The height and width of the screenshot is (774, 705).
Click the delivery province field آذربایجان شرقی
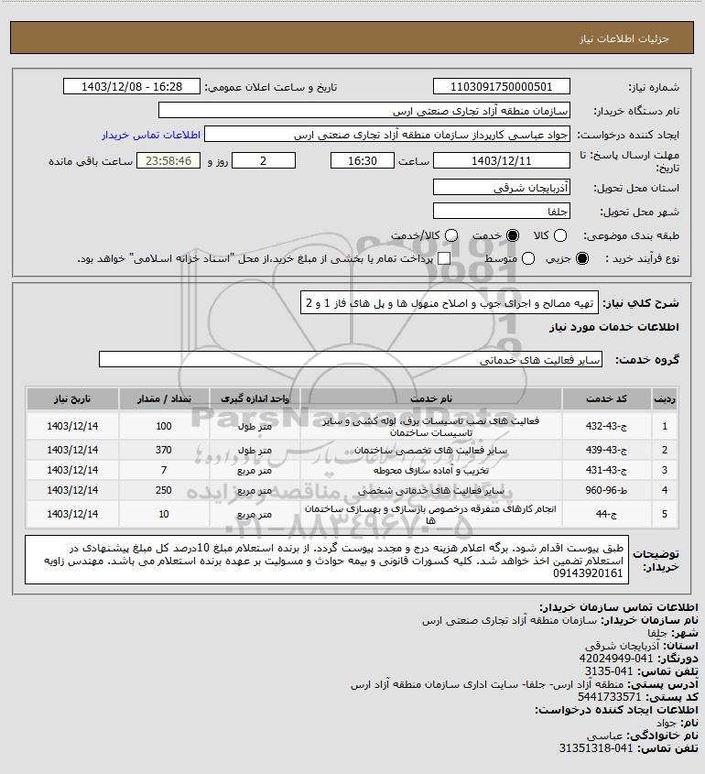[501, 188]
